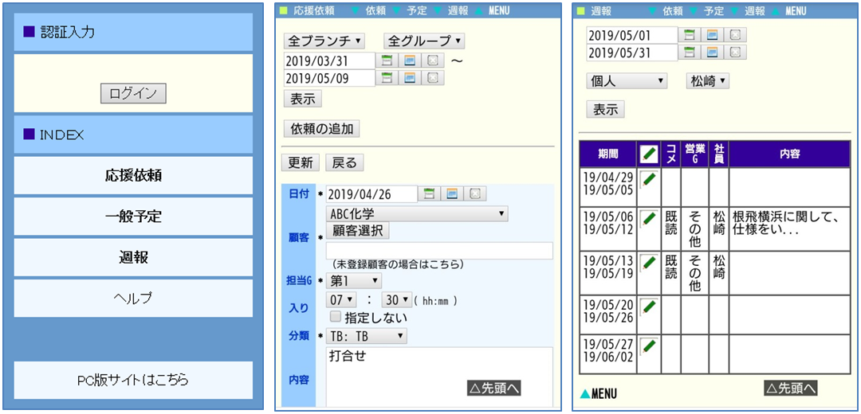Click green calendar icon beside 2019/03/31 date
This screenshot has width=861, height=414.
coord(387,61)
